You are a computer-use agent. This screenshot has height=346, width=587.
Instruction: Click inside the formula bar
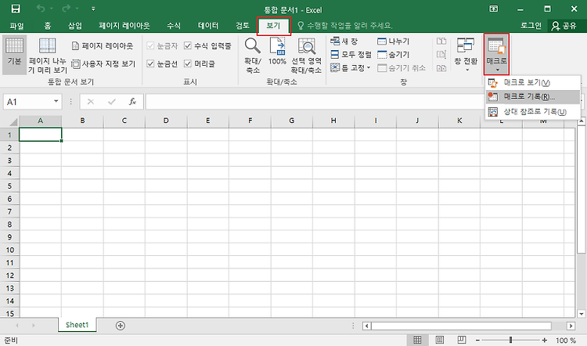[315, 102]
